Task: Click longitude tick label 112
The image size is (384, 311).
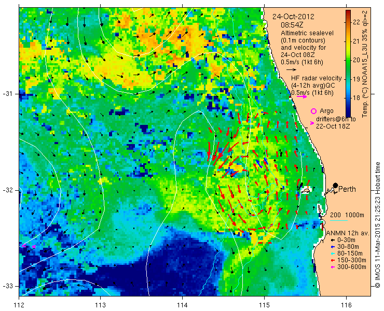Action: point(19,305)
